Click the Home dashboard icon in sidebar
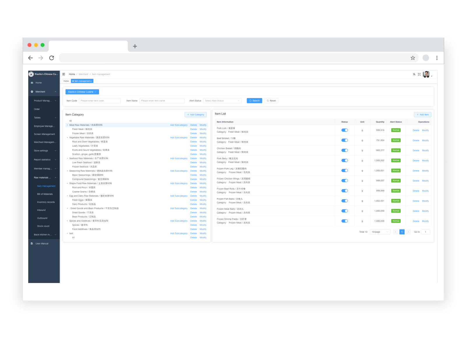This screenshot has width=466, height=349. tap(32, 83)
